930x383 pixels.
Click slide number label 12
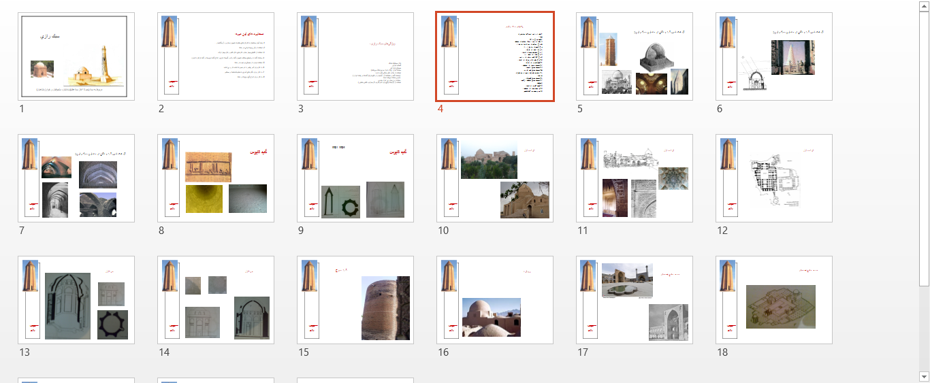[722, 231]
